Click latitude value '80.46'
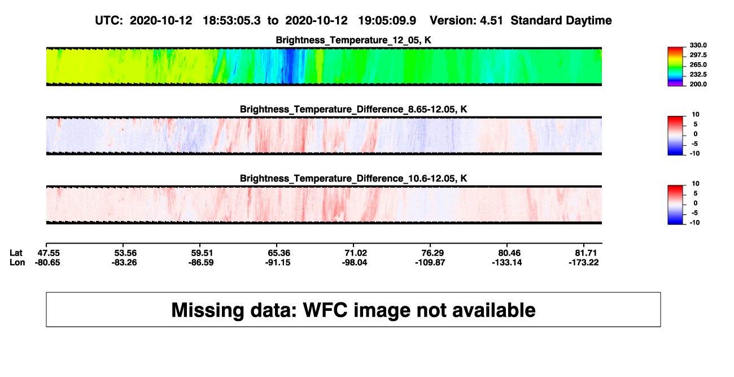Screen dimensions: 734x377 click(509, 253)
